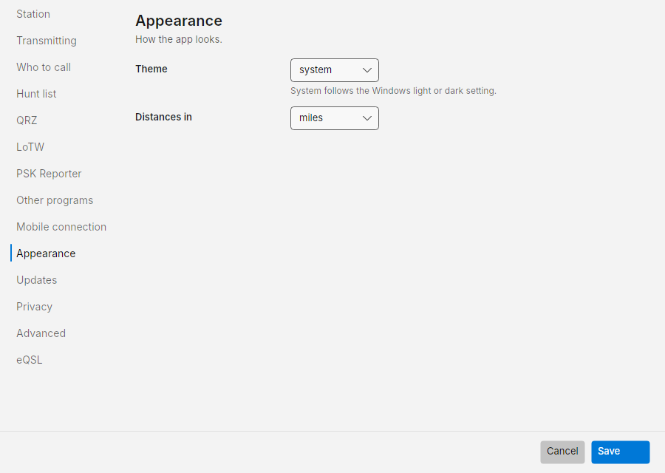
Task: Open the Updates settings section
Action: [36, 280]
